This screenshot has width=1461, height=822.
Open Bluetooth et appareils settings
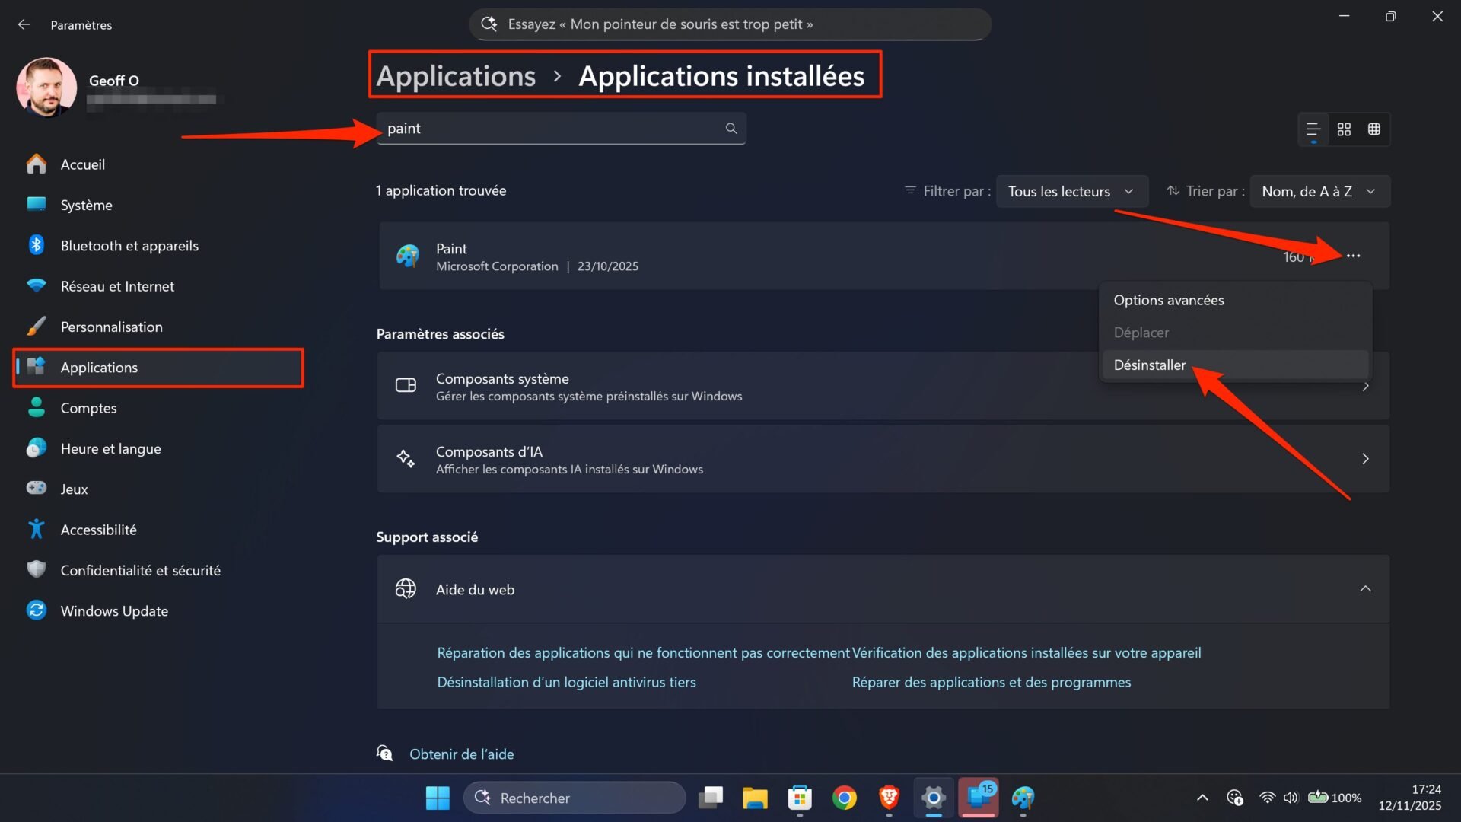click(x=129, y=245)
